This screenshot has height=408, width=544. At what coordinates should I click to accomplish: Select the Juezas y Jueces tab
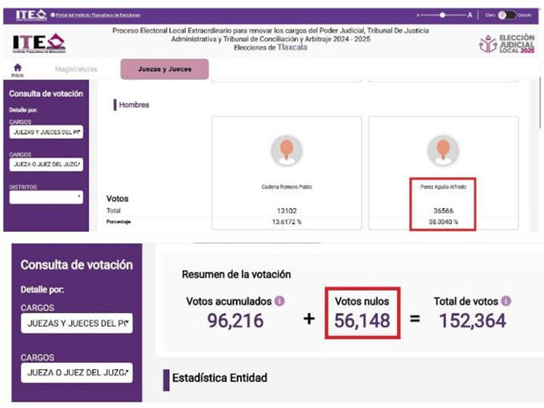pos(164,69)
